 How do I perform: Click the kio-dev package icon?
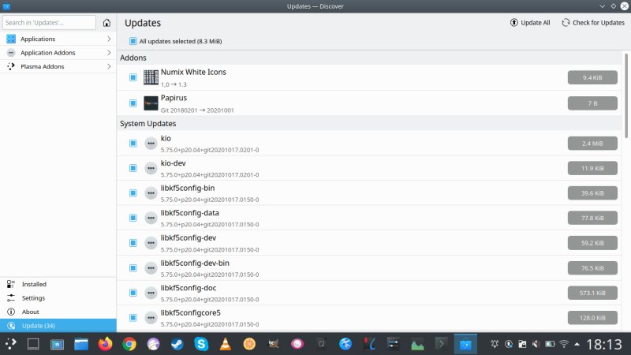pos(151,168)
